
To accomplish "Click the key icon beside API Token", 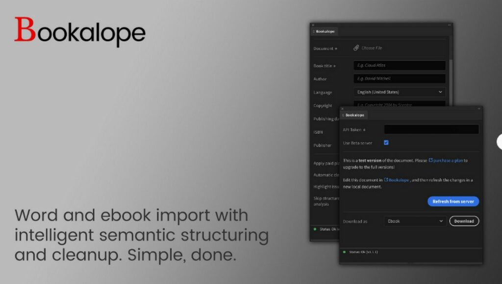I will [x=364, y=129].
